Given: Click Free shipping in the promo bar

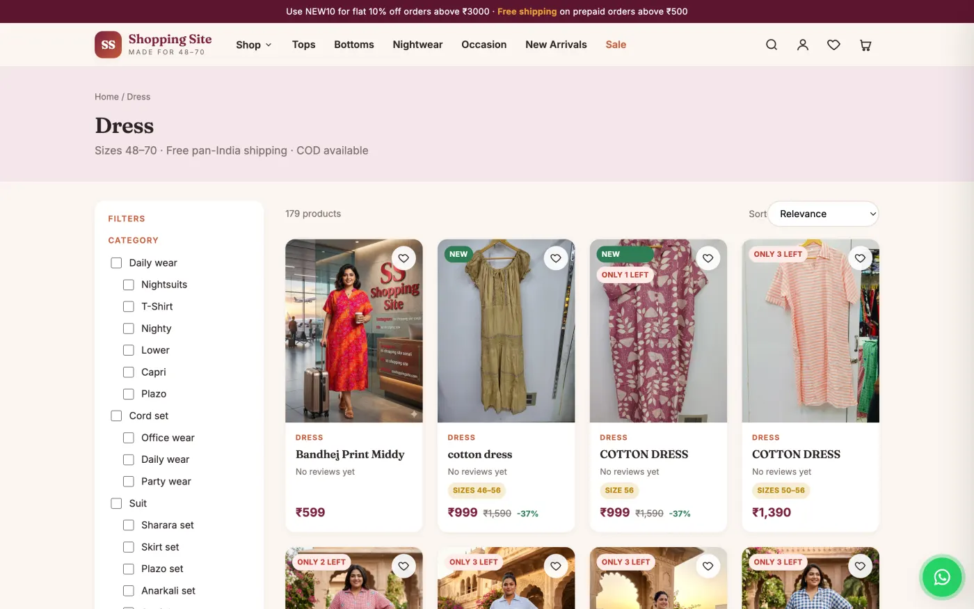Looking at the screenshot, I should [527, 11].
